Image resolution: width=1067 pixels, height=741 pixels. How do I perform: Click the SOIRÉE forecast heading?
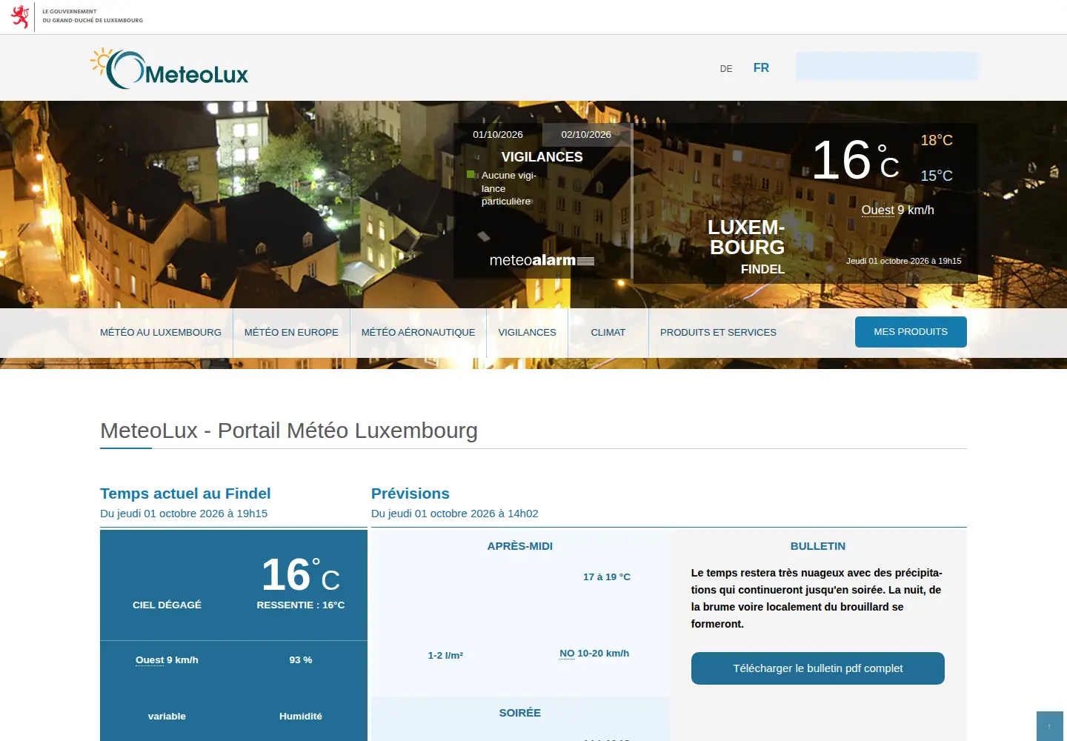pyautogui.click(x=520, y=713)
